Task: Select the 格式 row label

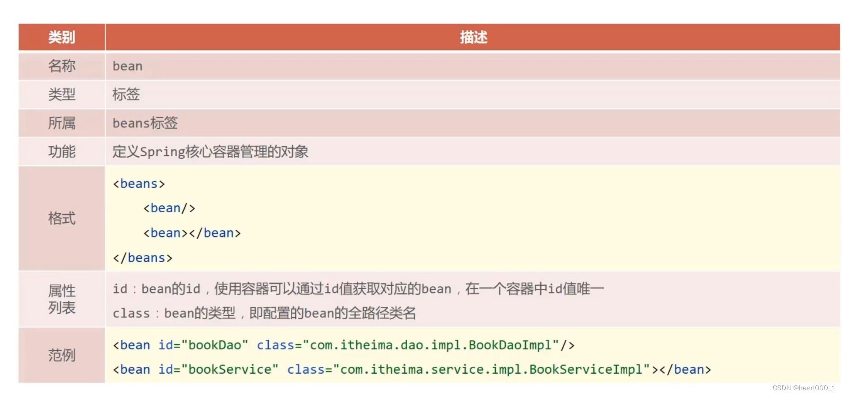Action: [61, 218]
